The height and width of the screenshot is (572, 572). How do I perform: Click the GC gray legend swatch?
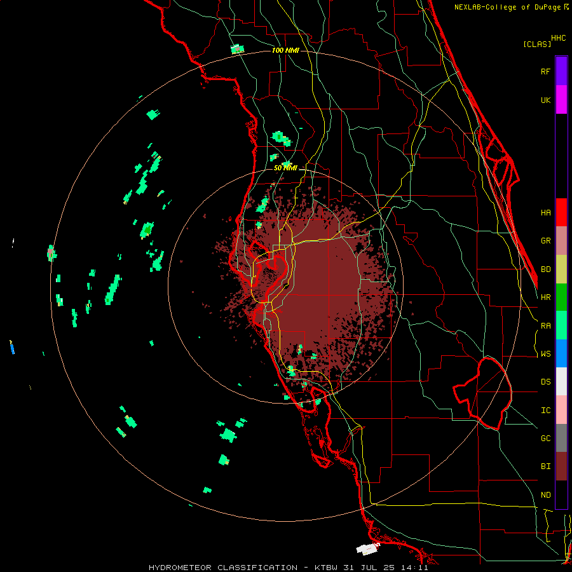(x=561, y=438)
